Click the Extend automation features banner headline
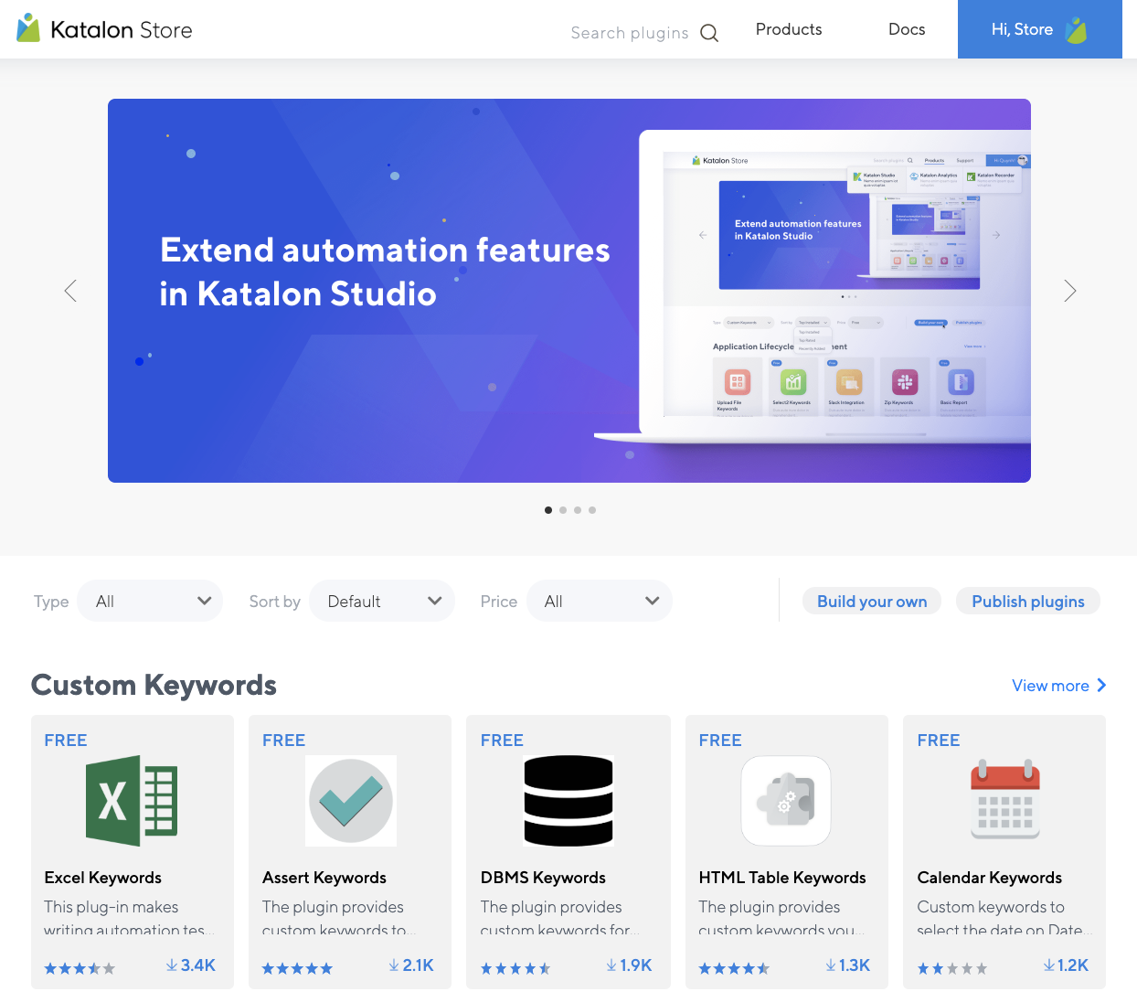Screen dimensions: 1137x1002 pos(385,272)
